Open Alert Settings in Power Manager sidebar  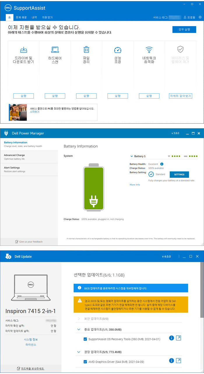coord(29,169)
